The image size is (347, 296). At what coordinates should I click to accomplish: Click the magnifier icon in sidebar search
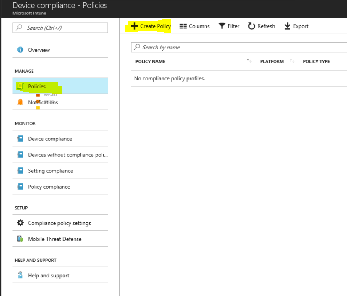pos(19,28)
